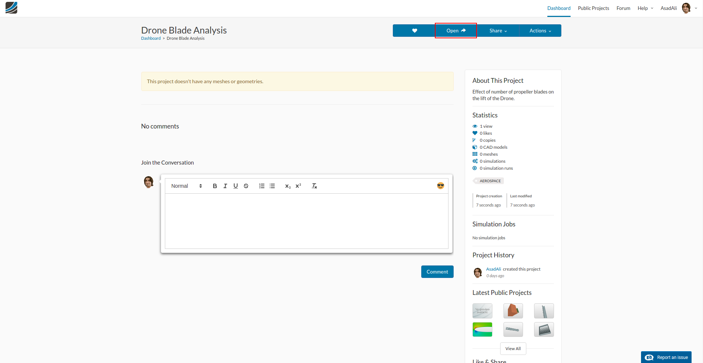Click the commenter avatar beside the editor
Image resolution: width=703 pixels, height=363 pixels.
pyautogui.click(x=149, y=182)
